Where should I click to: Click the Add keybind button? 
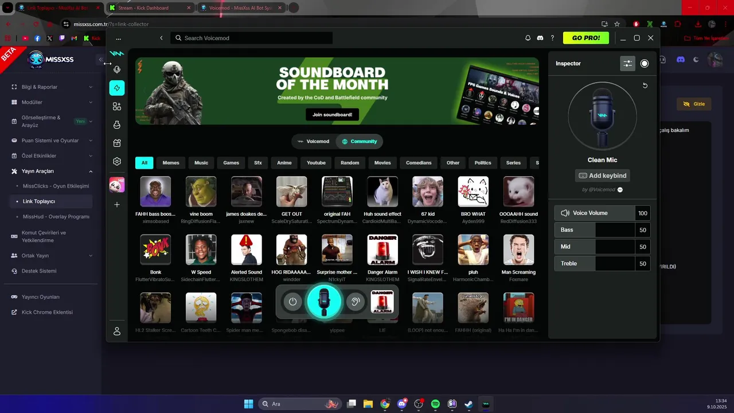pyautogui.click(x=603, y=176)
